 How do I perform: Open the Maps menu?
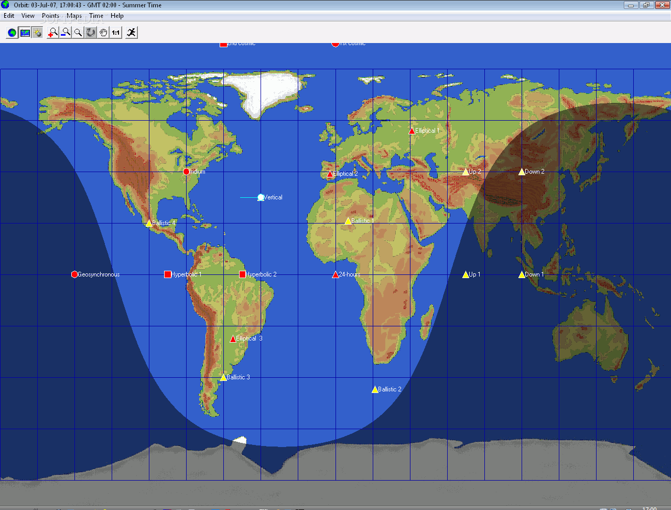[74, 16]
